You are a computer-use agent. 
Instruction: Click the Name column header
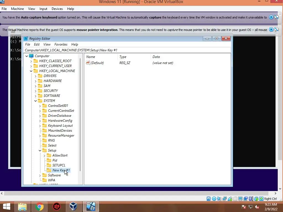(x=101, y=57)
